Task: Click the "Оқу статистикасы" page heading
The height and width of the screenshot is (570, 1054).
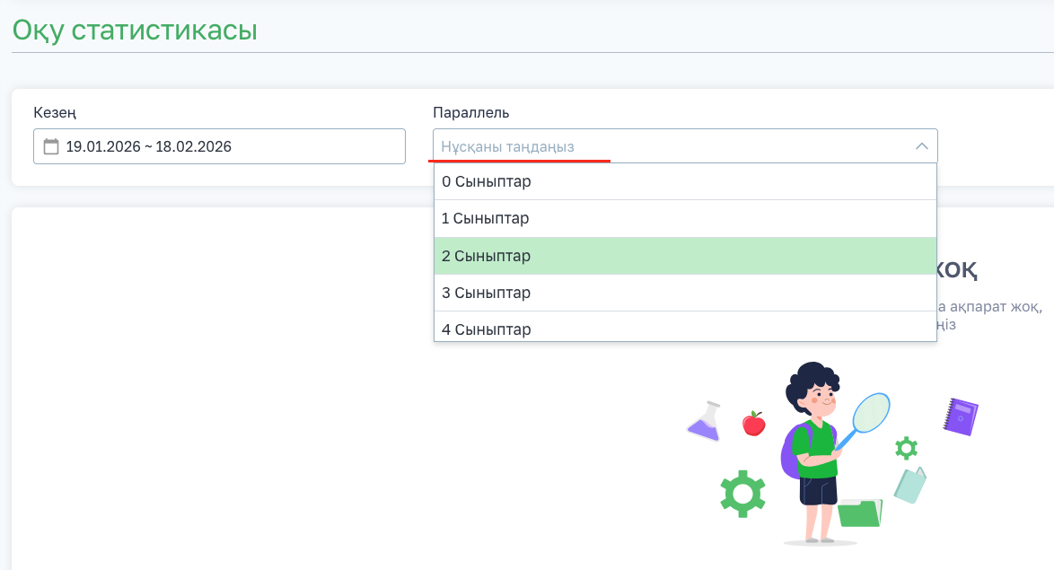Action: [135, 31]
